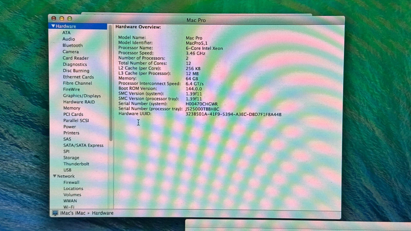The height and width of the screenshot is (231, 411).
Task: Click the 256 KB L2 cache value
Action: [x=193, y=69]
